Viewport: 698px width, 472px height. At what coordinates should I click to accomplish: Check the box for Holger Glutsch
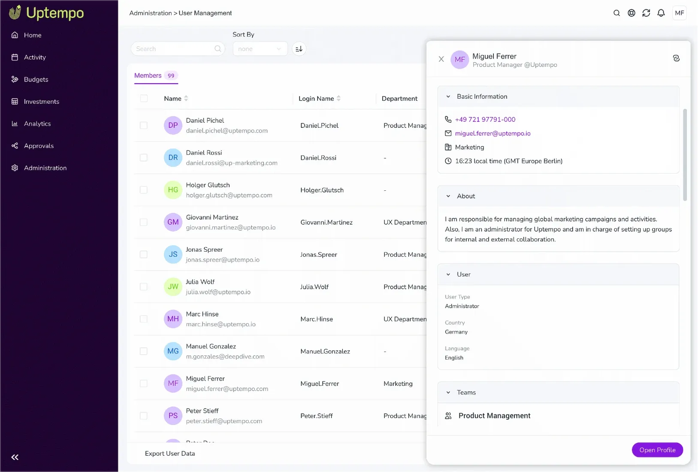click(x=144, y=190)
